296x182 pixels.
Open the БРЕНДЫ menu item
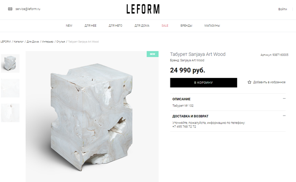pos(186,25)
